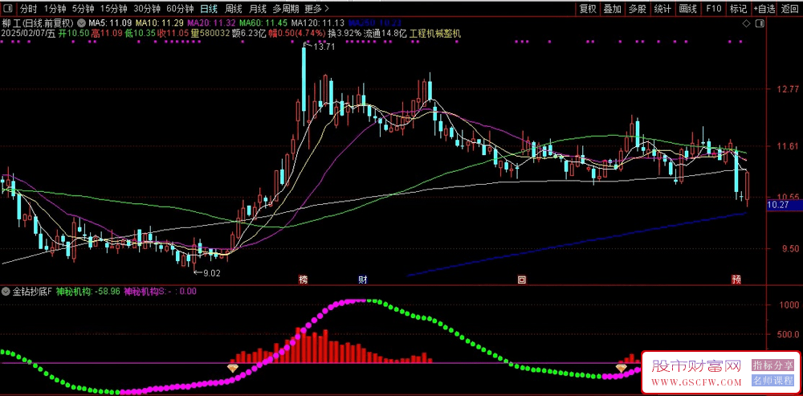Switch to the 分时 tab
This screenshot has height=396, width=803.
28,9
